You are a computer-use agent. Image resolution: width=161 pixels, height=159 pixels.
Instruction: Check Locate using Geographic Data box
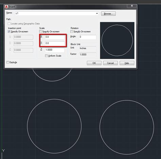pos(9,23)
